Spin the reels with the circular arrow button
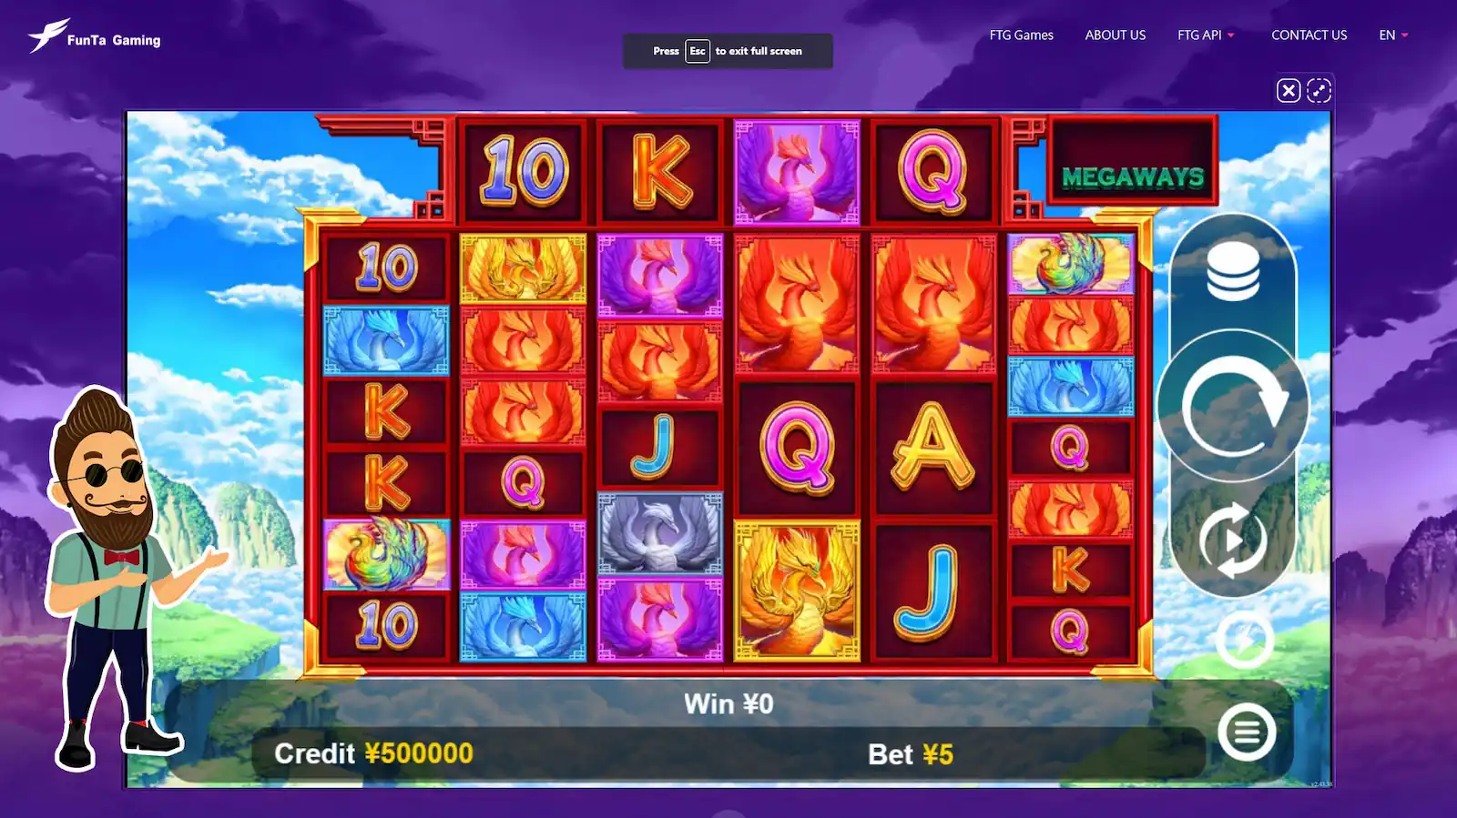Image resolution: width=1457 pixels, height=818 pixels. (1233, 407)
